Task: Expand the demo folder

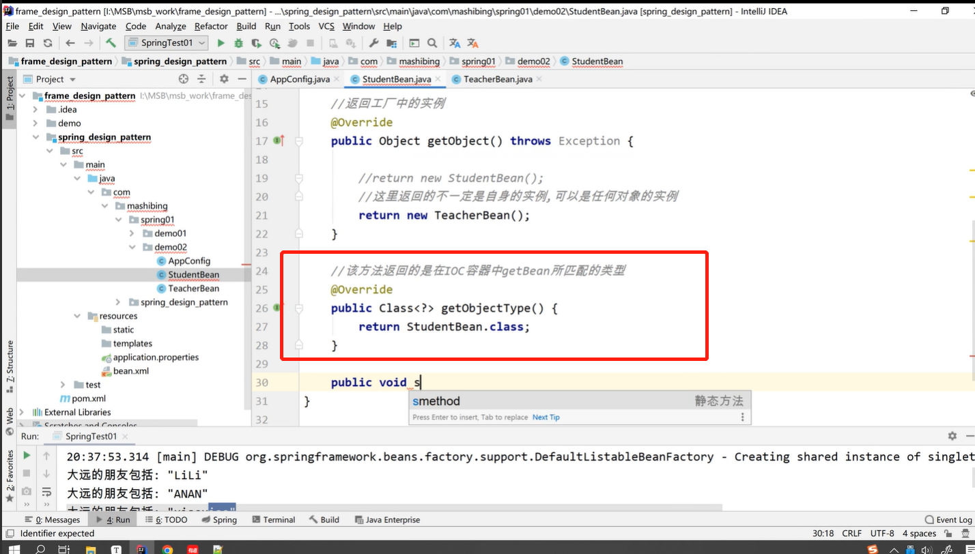Action: click(x=35, y=123)
